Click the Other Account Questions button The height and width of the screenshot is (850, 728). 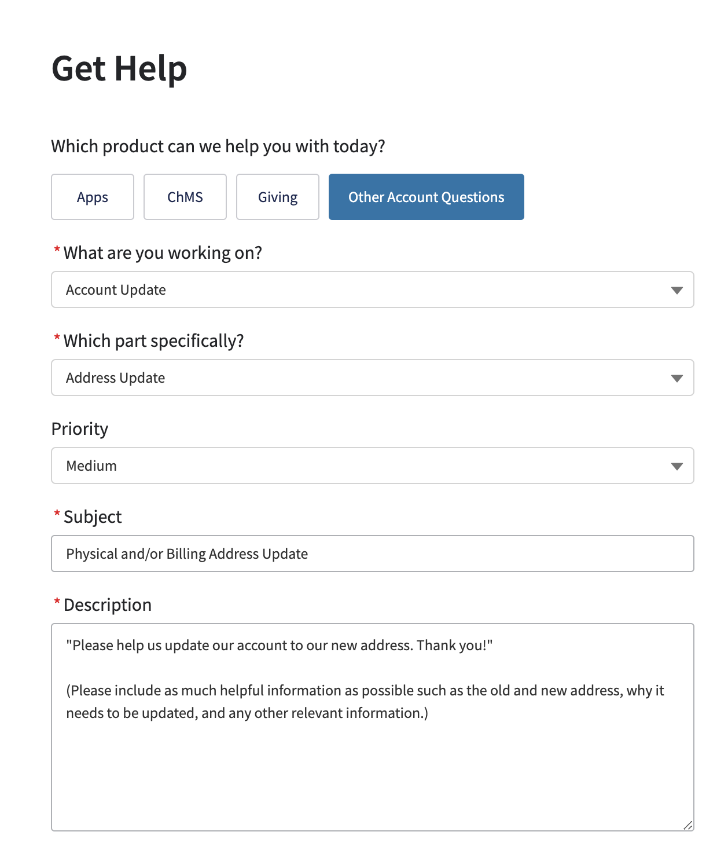pos(426,197)
